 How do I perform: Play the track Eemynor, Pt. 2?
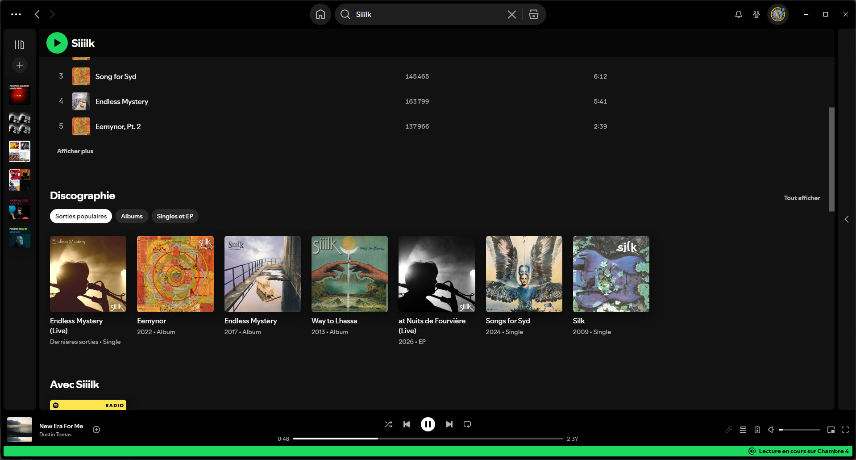(118, 126)
